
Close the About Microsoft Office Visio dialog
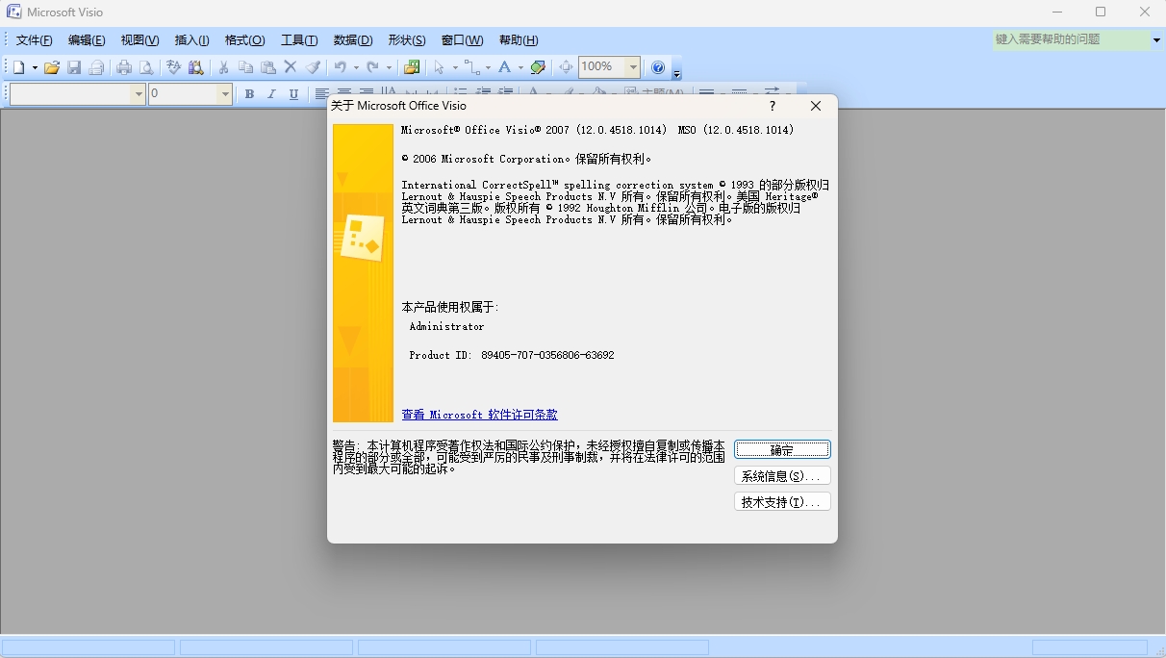click(816, 106)
